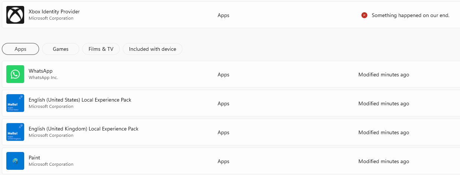Click WhatsApp Inc. publisher text

tap(43, 77)
